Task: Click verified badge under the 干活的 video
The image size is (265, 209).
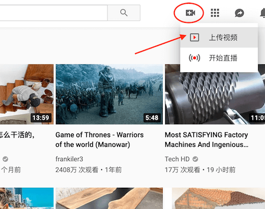Action: point(5,159)
